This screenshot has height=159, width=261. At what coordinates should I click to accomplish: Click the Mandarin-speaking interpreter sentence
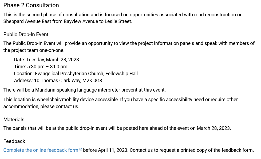pyautogui.click(x=85, y=90)
